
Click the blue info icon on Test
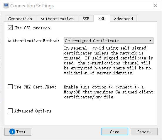(x=12, y=132)
